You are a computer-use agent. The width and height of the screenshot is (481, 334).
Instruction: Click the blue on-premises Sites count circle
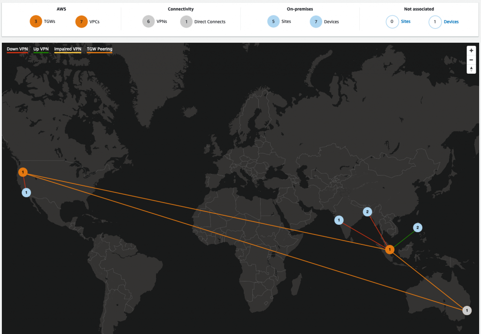click(273, 22)
